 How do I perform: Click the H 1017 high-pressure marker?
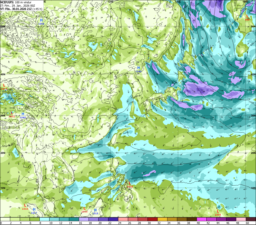point(34,211)
